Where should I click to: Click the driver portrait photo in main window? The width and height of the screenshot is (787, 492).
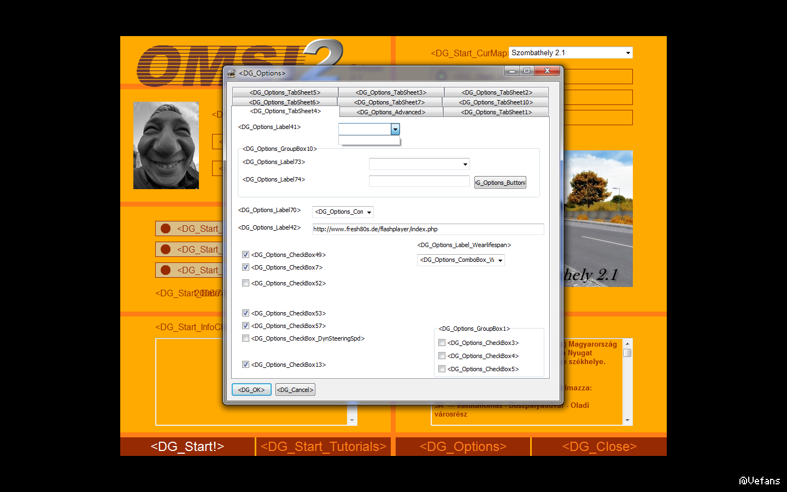point(166,145)
